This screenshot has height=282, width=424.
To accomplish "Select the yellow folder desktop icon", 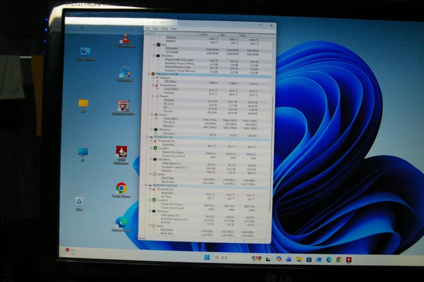I will (x=83, y=106).
